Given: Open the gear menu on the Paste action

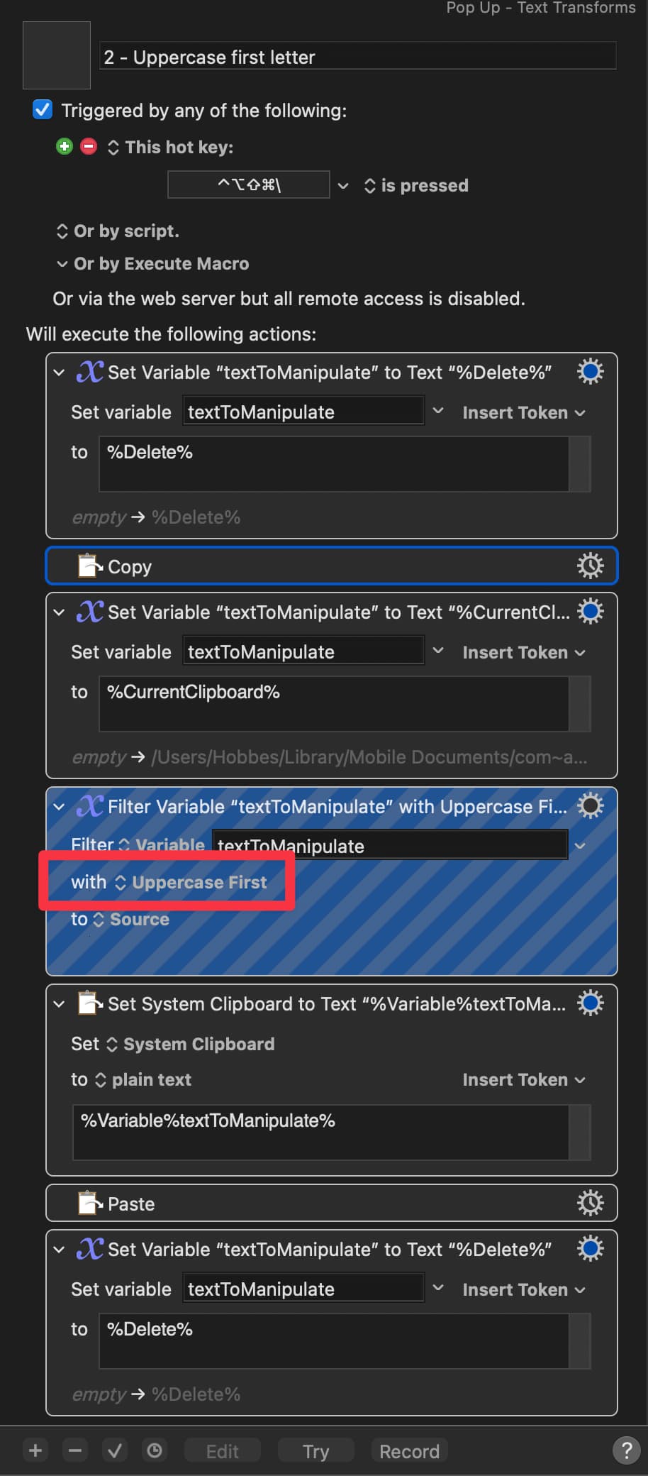Looking at the screenshot, I should [590, 1203].
